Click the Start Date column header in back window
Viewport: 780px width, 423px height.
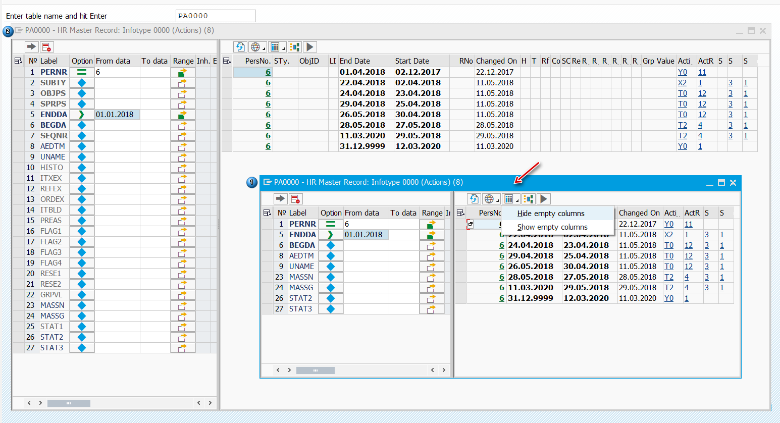(422, 61)
